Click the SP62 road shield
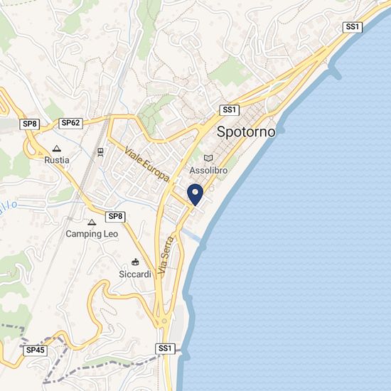 click(x=70, y=123)
